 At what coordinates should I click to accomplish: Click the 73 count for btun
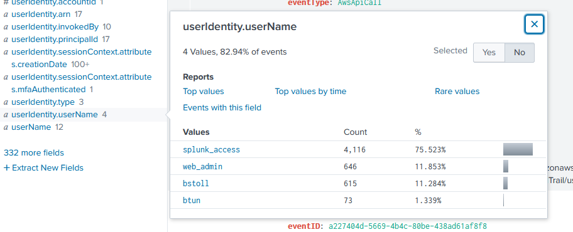pyautogui.click(x=348, y=201)
